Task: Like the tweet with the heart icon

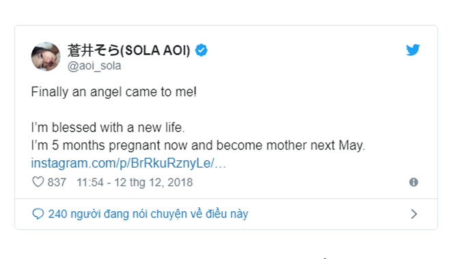Action: 38,182
